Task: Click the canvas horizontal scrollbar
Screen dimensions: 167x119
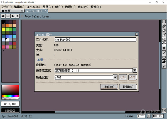Action: pyautogui.click(x=90, y=112)
